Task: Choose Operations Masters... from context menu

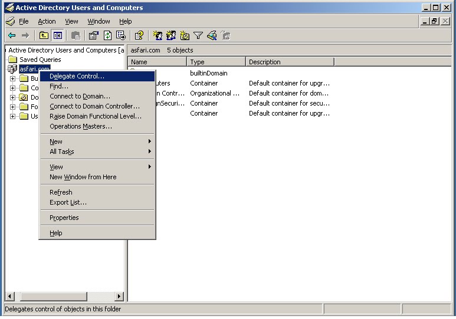Action: (x=97, y=127)
